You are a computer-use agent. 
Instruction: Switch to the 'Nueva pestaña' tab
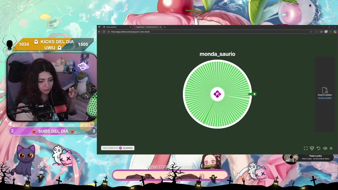pyautogui.click(x=117, y=27)
